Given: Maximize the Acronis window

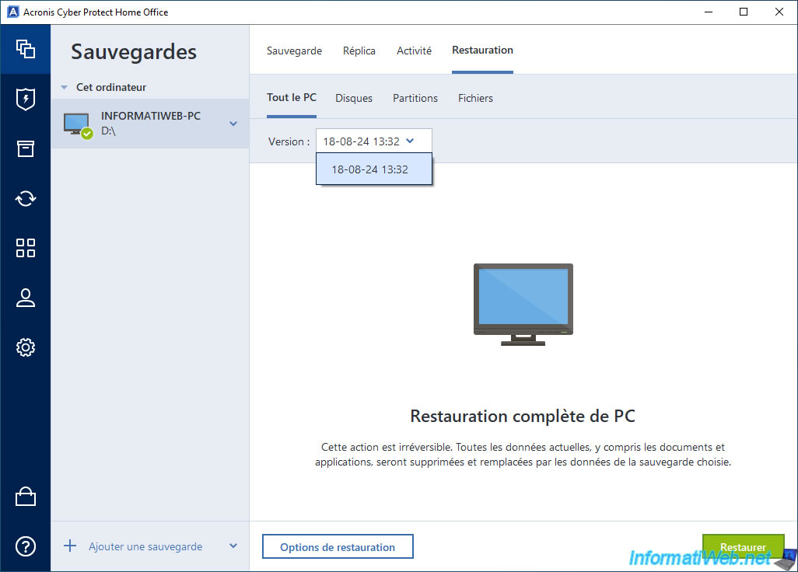Looking at the screenshot, I should pyautogui.click(x=744, y=12).
